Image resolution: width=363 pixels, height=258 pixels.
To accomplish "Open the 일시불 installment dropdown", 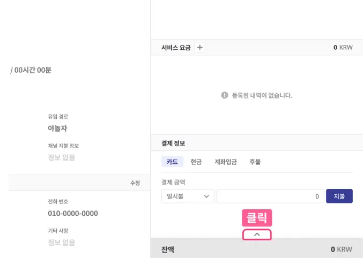I will 188,196.
